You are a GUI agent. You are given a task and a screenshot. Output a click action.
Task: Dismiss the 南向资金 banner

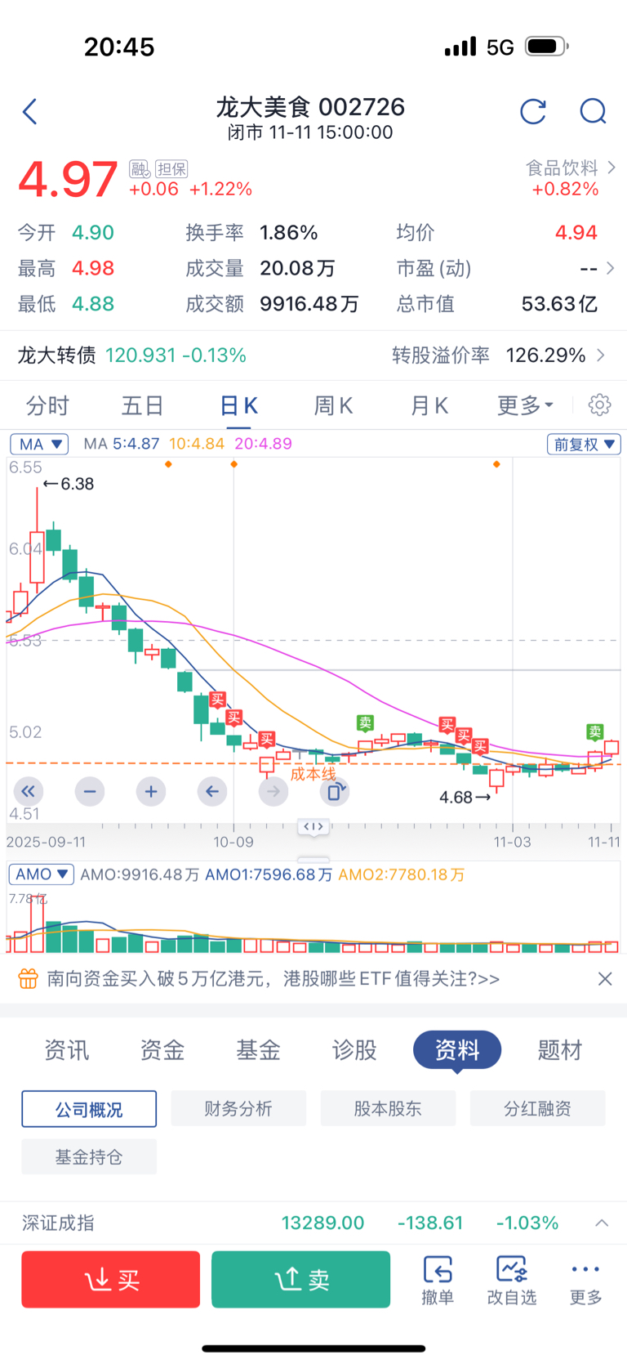[605, 978]
